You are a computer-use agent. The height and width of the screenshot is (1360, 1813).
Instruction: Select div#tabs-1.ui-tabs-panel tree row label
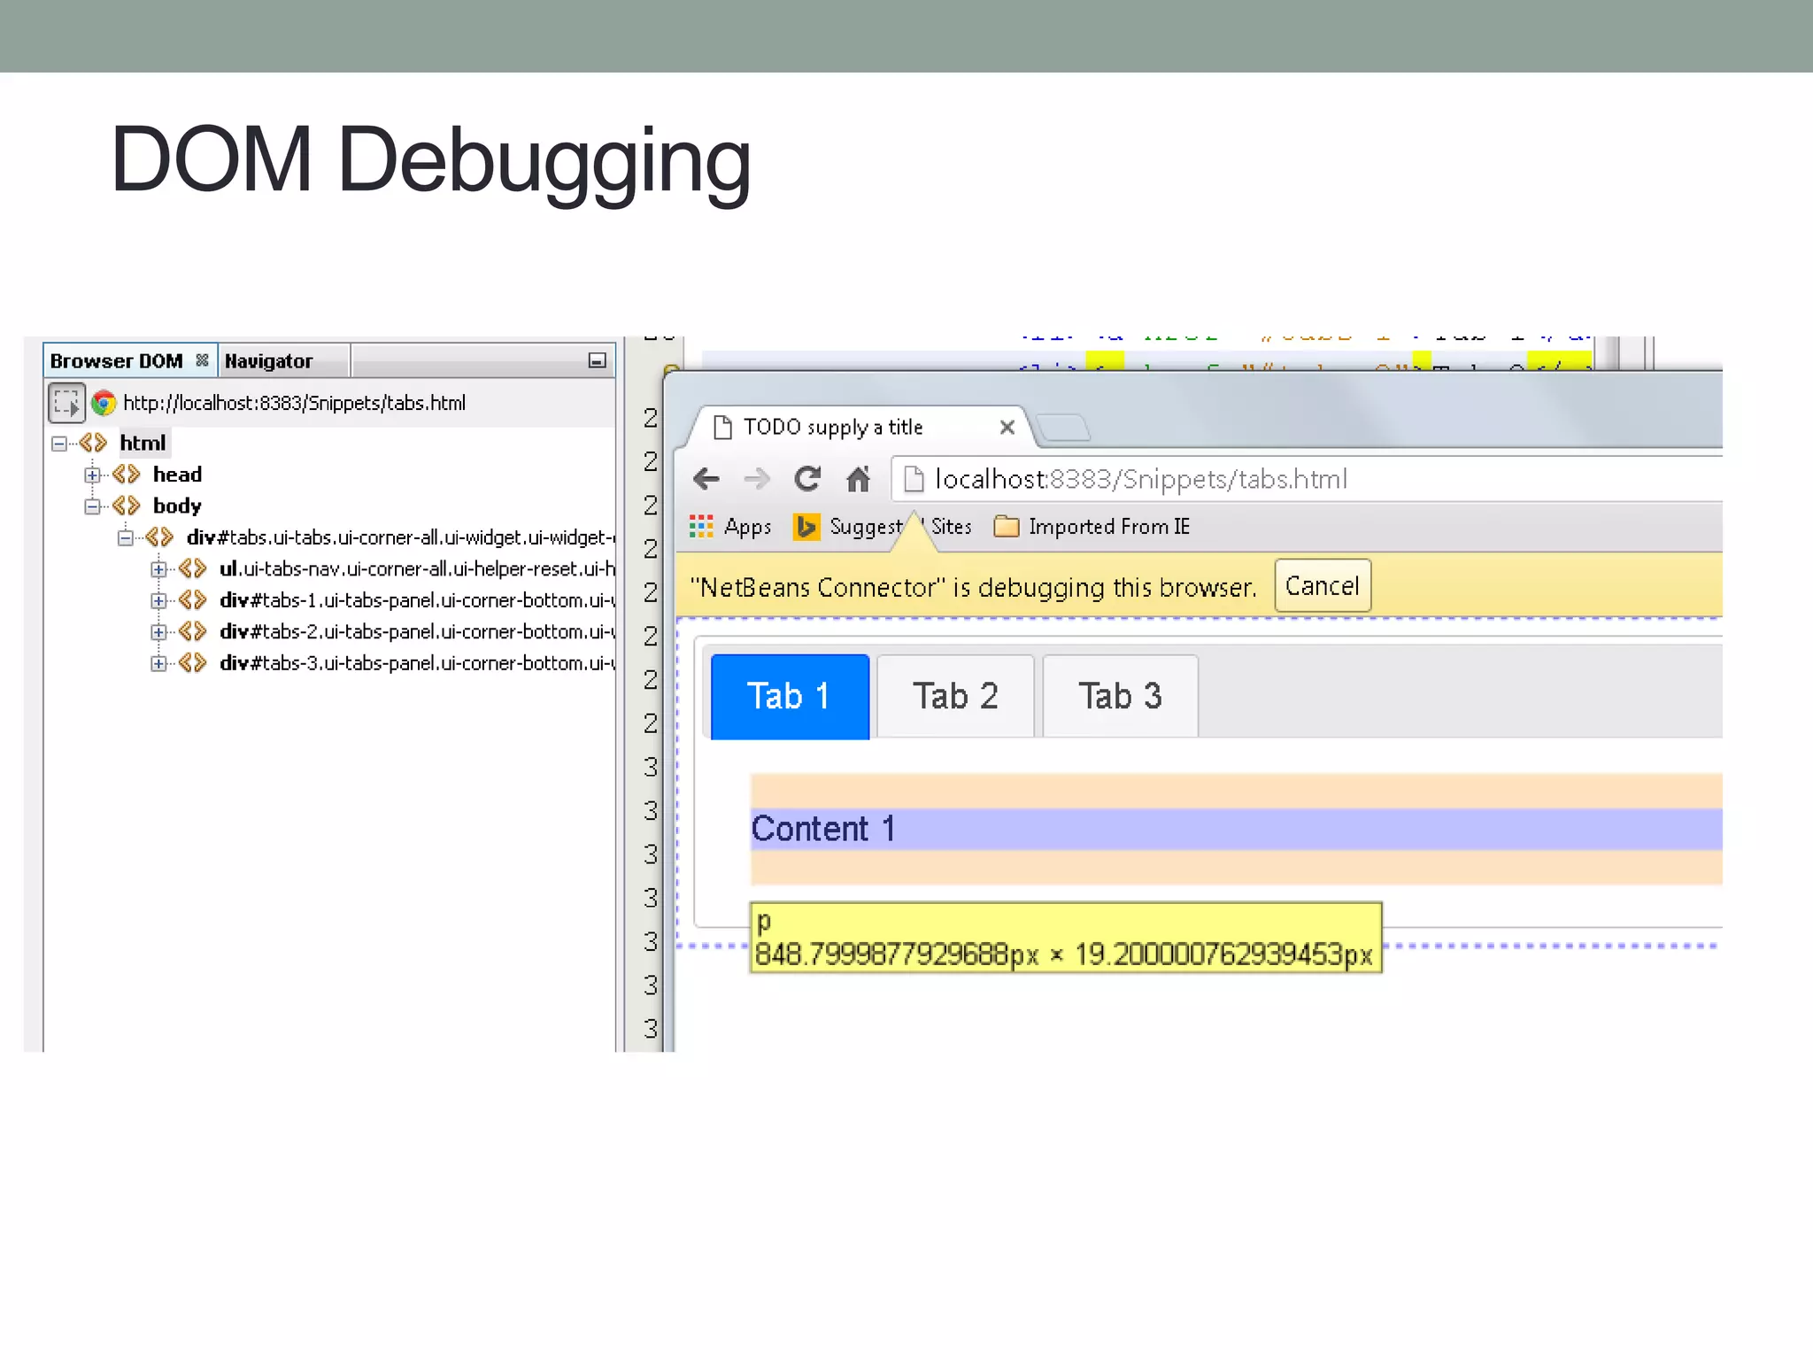[417, 600]
